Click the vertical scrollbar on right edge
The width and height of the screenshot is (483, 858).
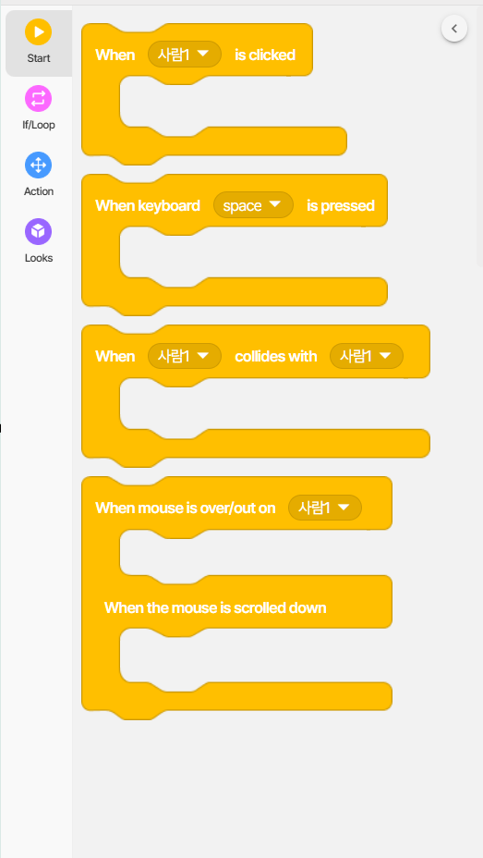pyautogui.click(x=479, y=137)
